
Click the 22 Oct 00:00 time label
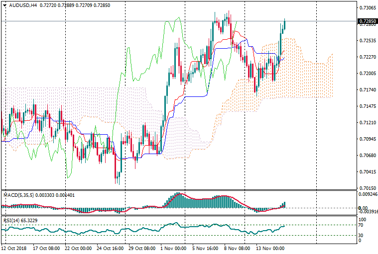coord(78,248)
